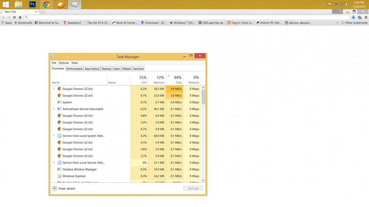Open the clock showing 7:30 PM

pyautogui.click(x=359, y=4)
